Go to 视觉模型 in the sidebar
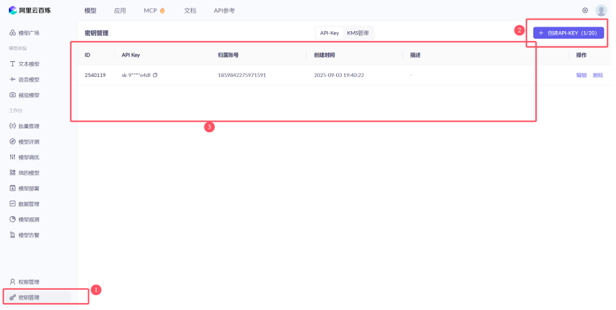Image resolution: width=616 pixels, height=310 pixels. pos(29,95)
